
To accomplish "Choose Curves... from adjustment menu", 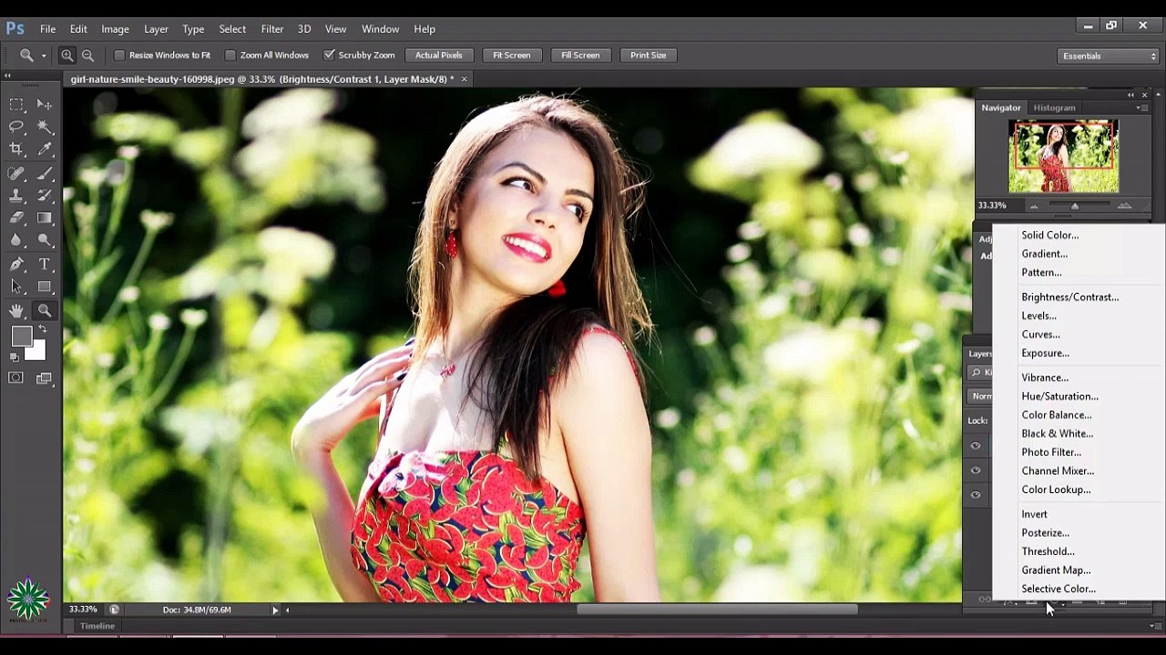I will pos(1040,335).
